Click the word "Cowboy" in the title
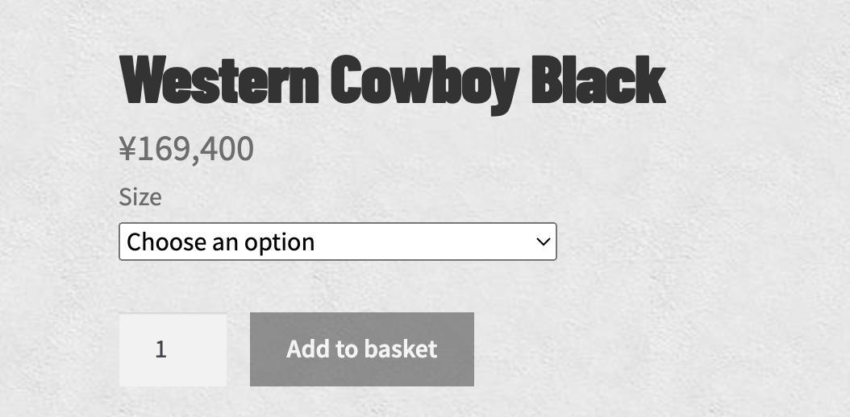This screenshot has width=850, height=417. click(425, 84)
